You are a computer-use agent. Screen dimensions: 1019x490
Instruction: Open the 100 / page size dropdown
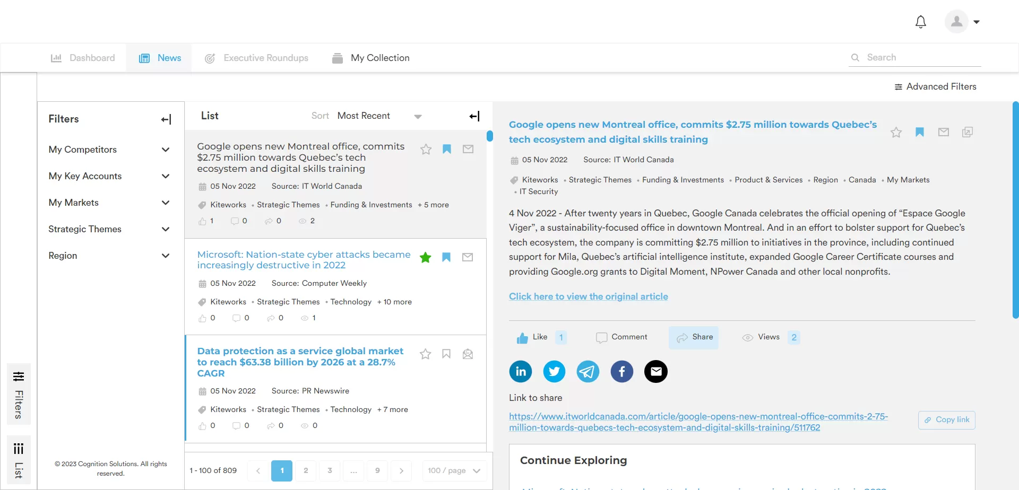454,470
